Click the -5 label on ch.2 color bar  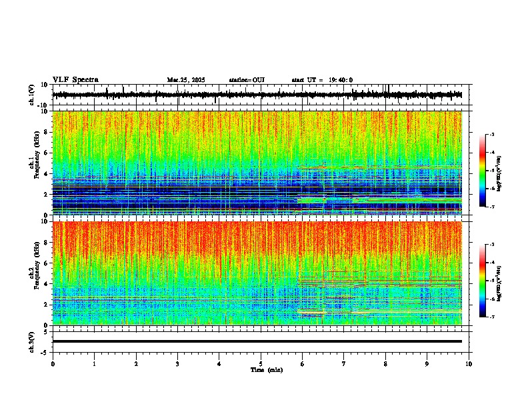[x=492, y=281]
